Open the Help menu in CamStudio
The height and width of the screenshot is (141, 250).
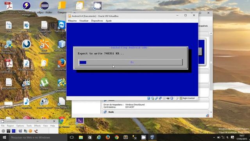click(x=52, y=126)
